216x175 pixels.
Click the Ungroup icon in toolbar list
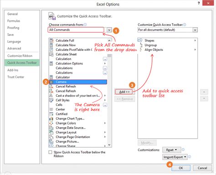tap(141, 45)
